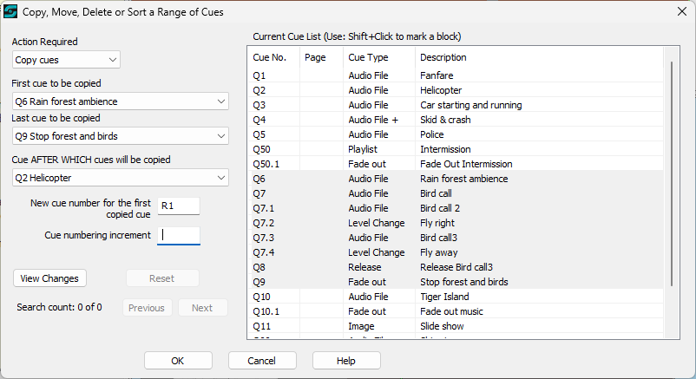Click the Cue numbering increment field
Viewport: 696px width, 379px height.
pos(179,235)
